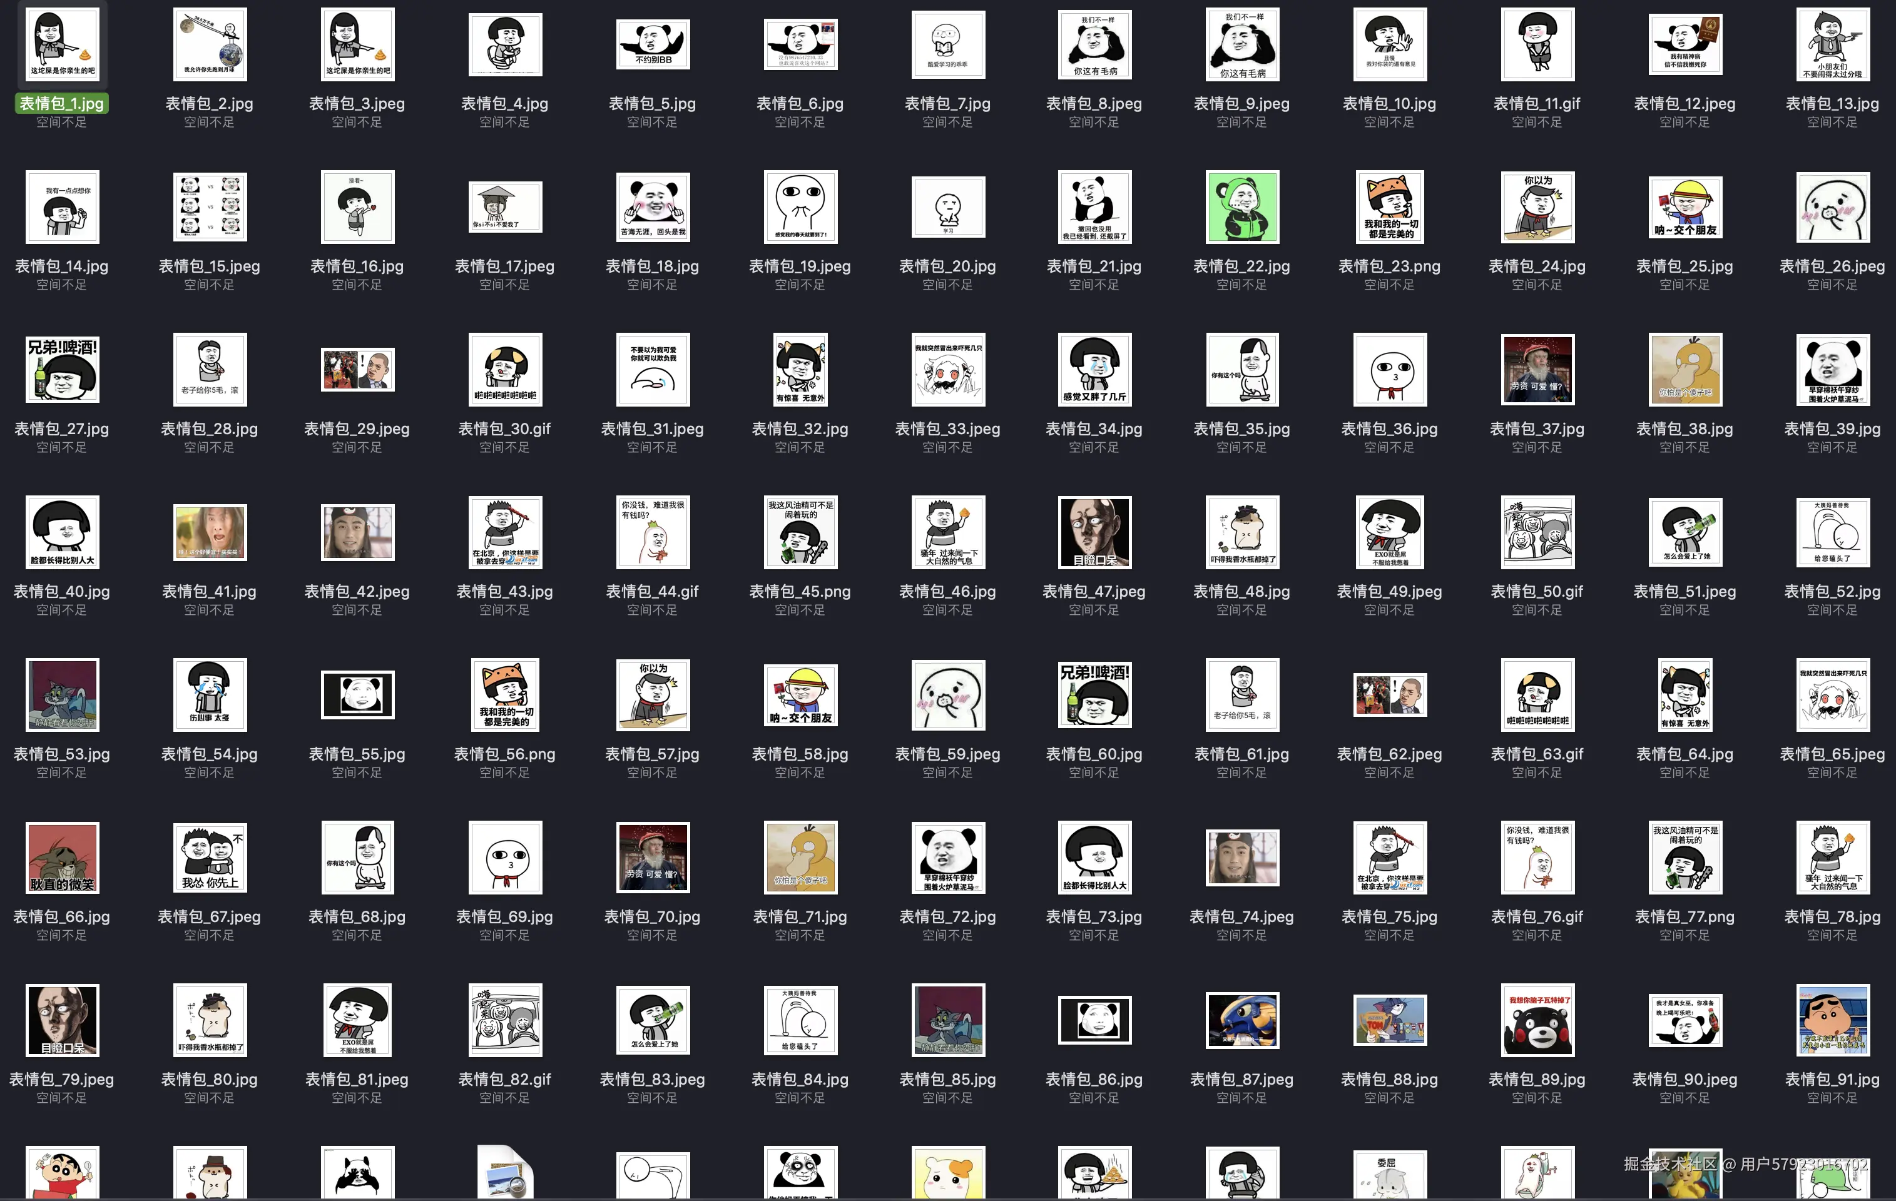
Task: Click the 表情包_27.jpg beer brother meme
Action: click(62, 369)
